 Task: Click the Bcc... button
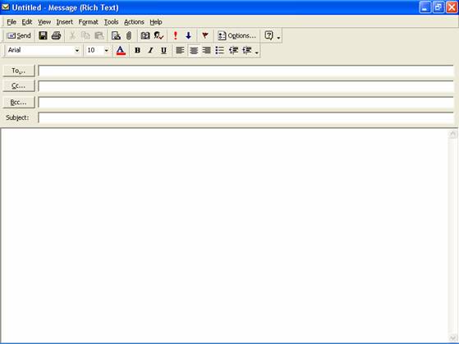(18, 102)
